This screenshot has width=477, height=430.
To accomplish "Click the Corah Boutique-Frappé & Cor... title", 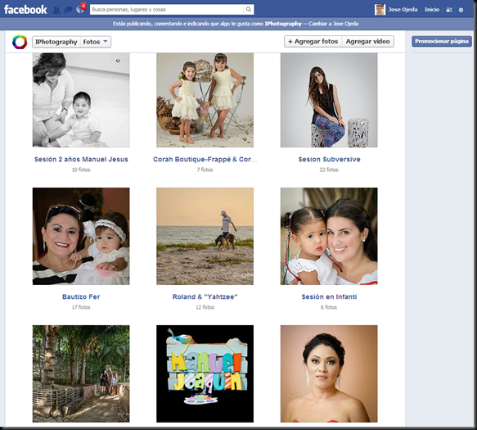I will pyautogui.click(x=205, y=159).
